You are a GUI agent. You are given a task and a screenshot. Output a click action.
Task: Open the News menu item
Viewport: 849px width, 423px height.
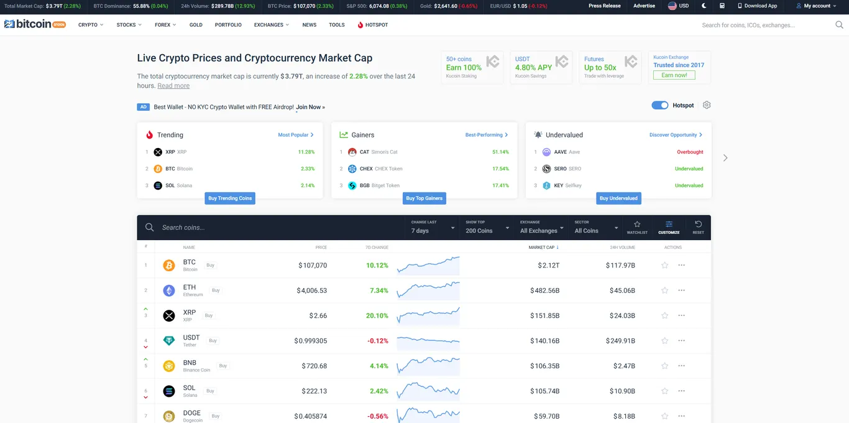310,25
